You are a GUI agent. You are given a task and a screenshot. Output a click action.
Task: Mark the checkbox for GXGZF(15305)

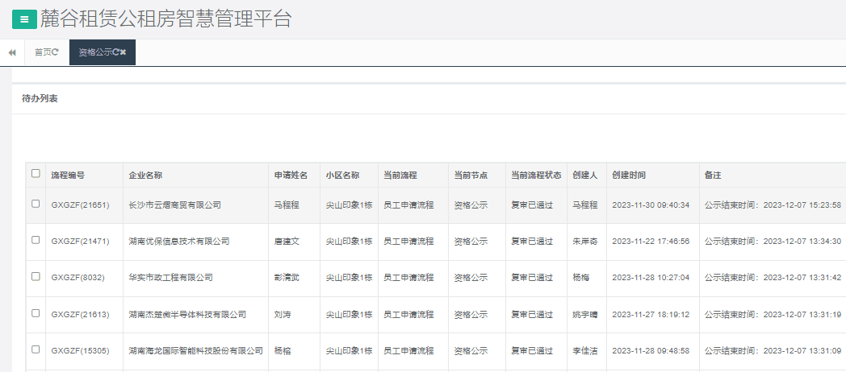pos(36,349)
